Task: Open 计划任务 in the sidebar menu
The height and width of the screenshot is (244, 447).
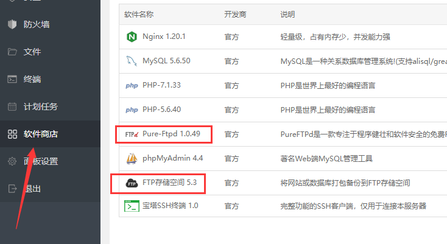Action: 41,106
